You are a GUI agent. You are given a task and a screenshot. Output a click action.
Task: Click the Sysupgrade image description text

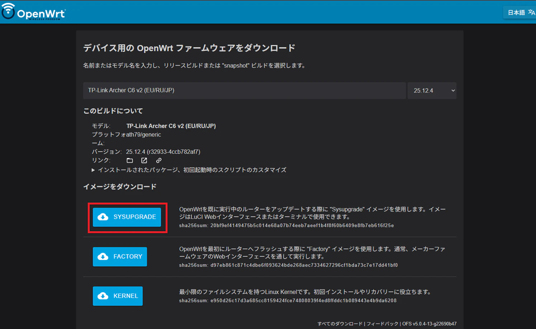point(312,213)
